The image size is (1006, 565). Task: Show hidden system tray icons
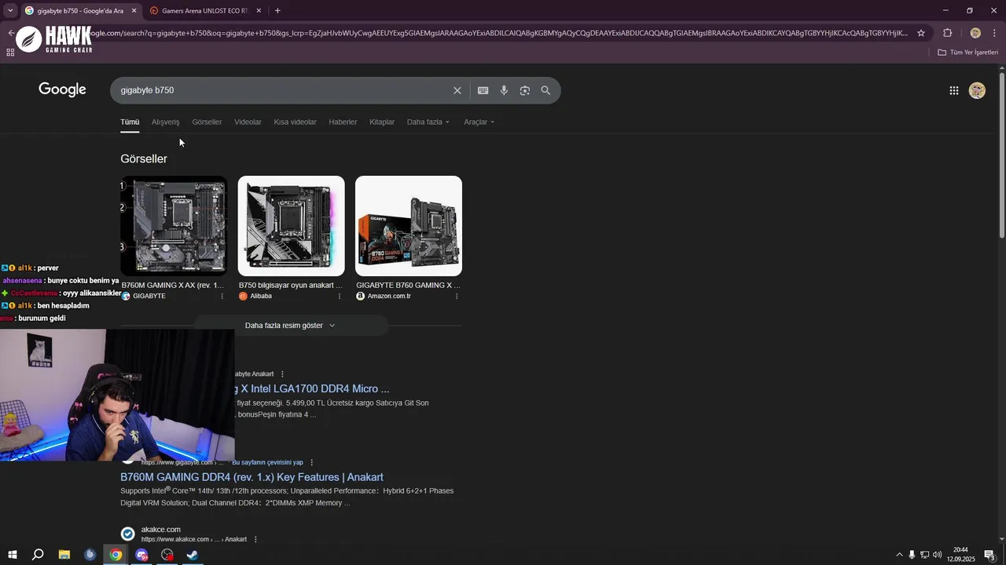point(900,555)
